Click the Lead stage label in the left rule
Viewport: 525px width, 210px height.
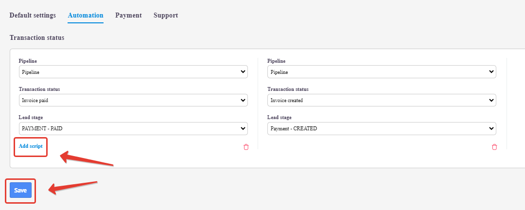(x=31, y=118)
